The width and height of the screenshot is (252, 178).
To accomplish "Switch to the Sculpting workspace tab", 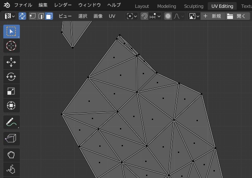I will 193,6.
